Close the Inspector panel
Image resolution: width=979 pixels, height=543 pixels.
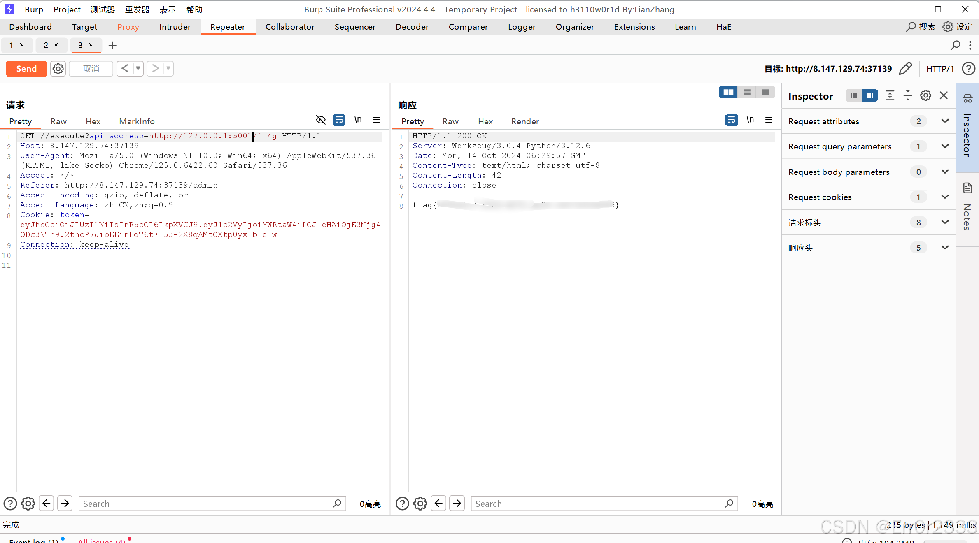coord(944,95)
